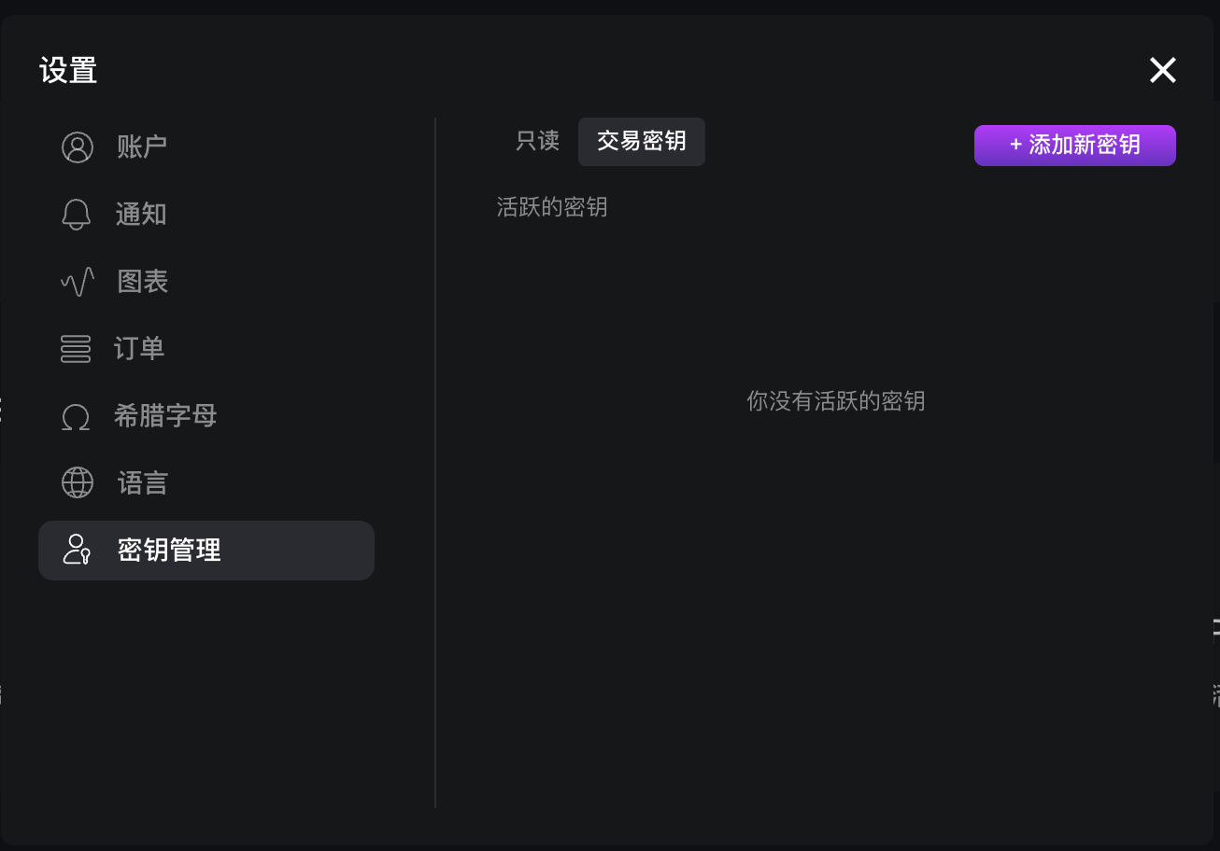The width and height of the screenshot is (1220, 851).
Task: Go to the 通知 settings label
Action: [x=141, y=215]
